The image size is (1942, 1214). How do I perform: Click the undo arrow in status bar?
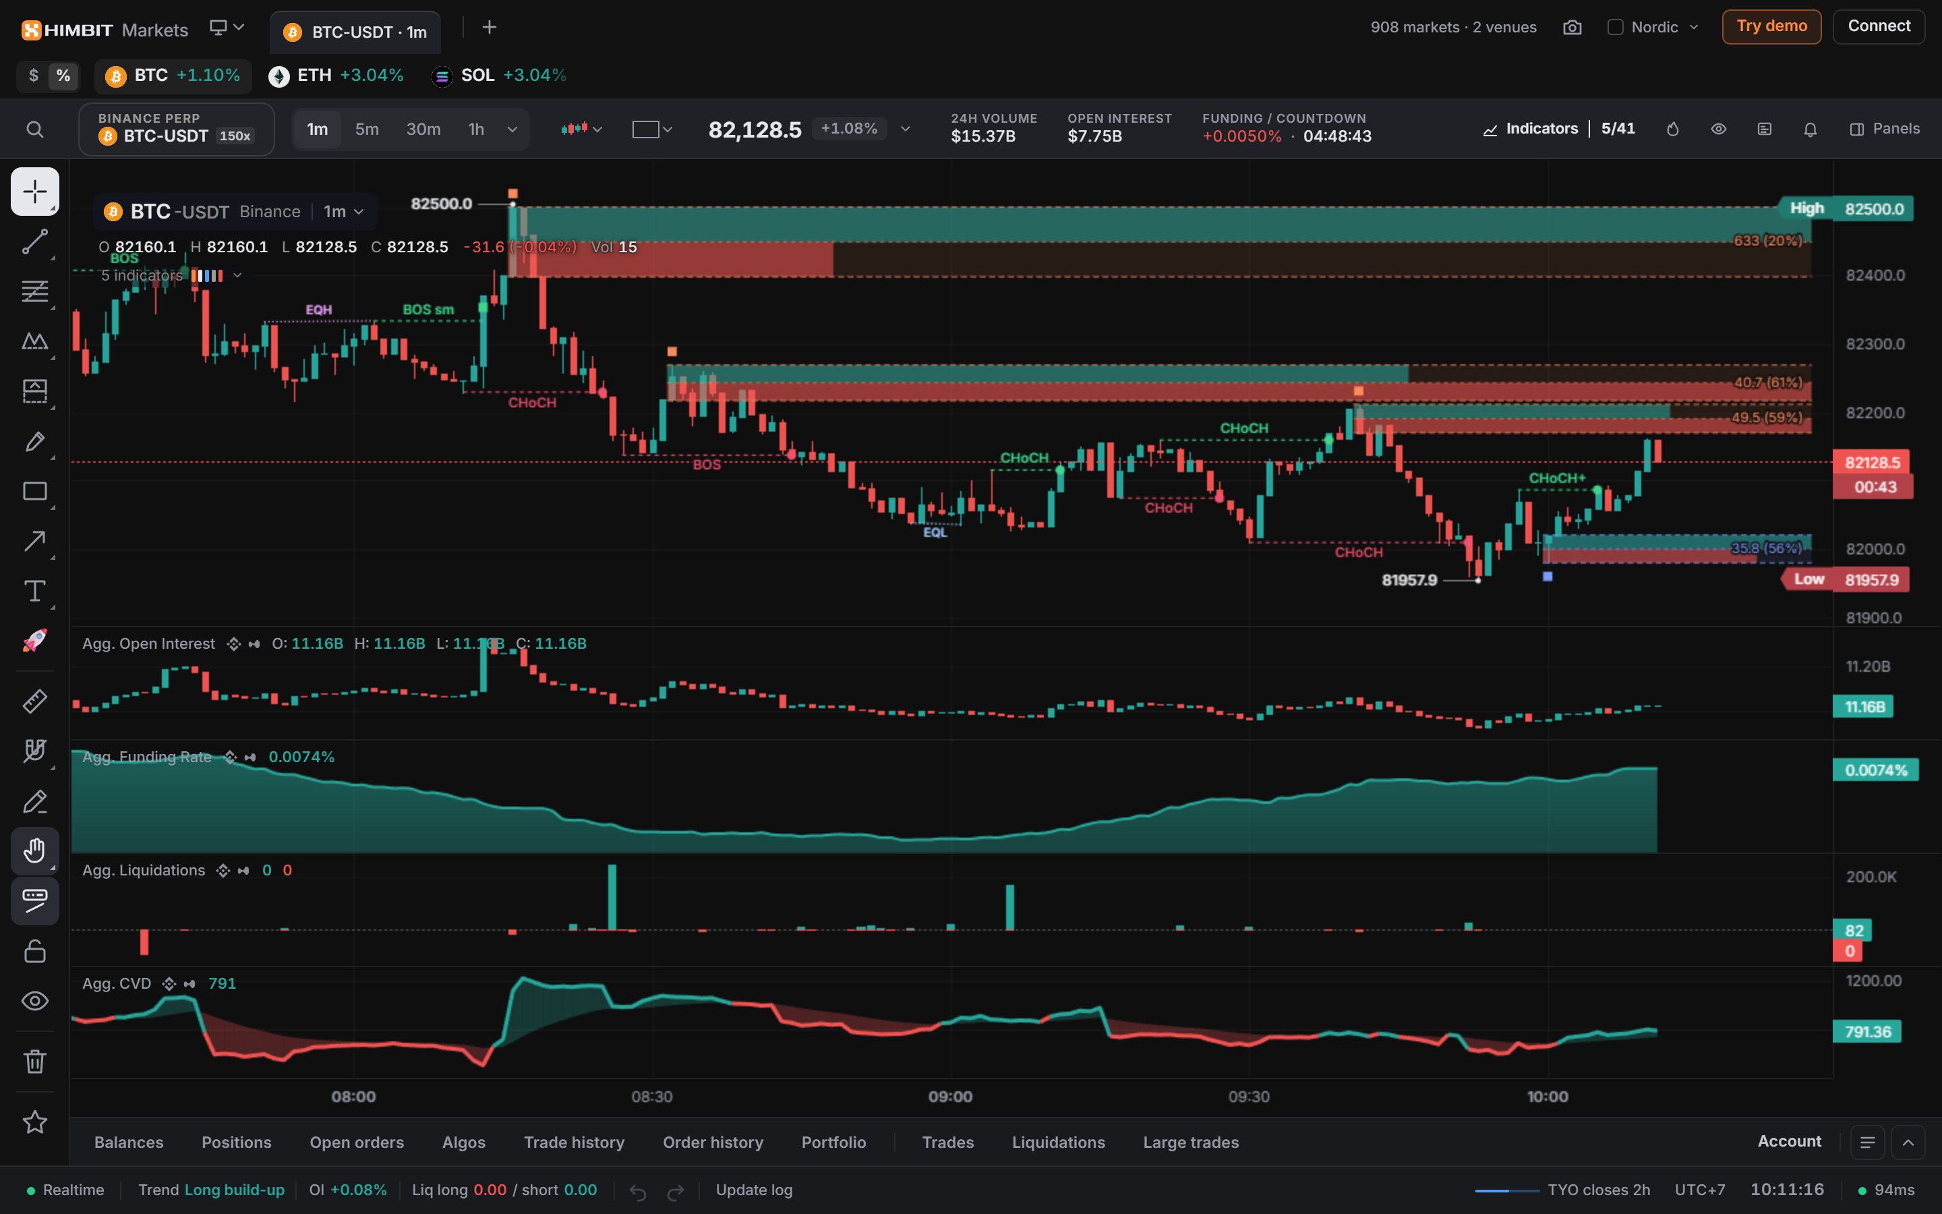pos(638,1192)
